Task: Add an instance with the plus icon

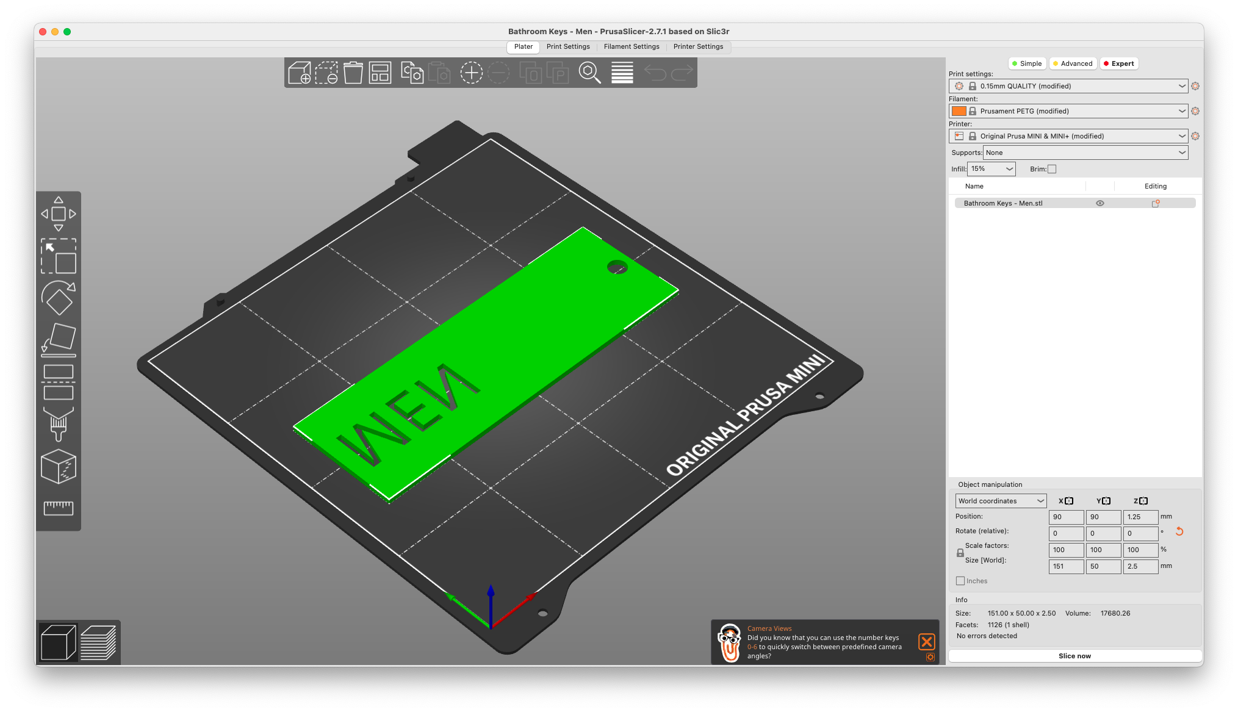Action: [x=471, y=73]
